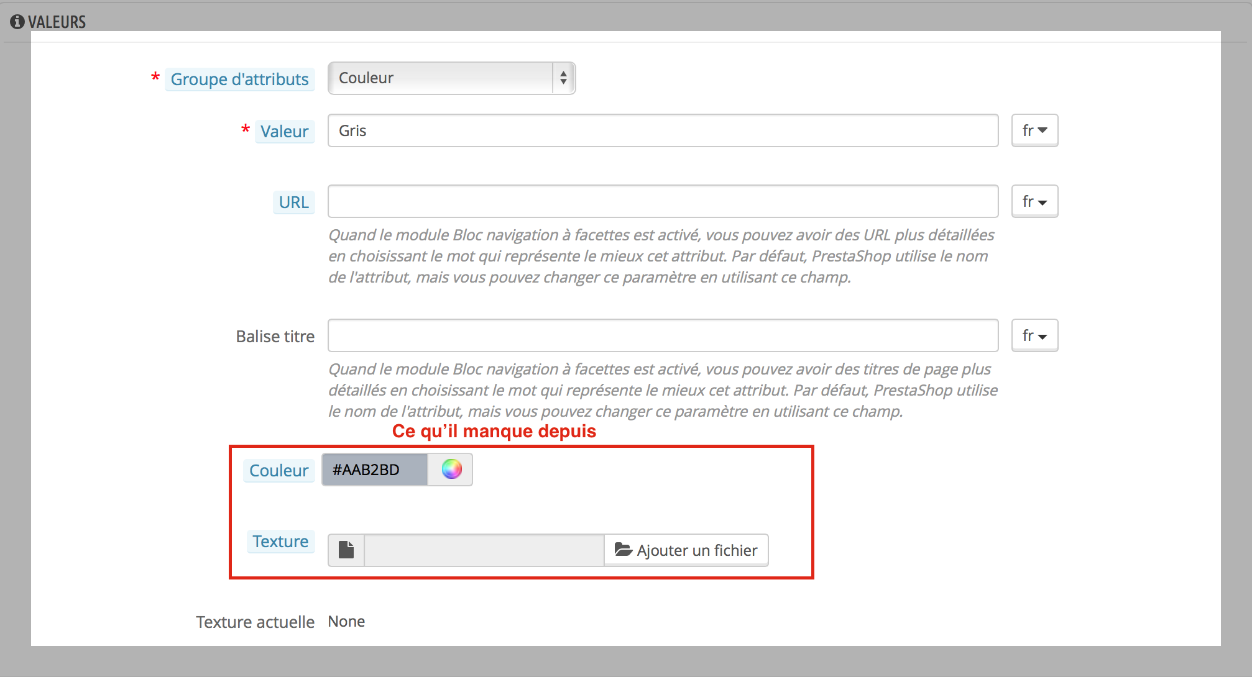Open the rainbow color picker wheel
Image resolution: width=1252 pixels, height=677 pixels.
(451, 470)
